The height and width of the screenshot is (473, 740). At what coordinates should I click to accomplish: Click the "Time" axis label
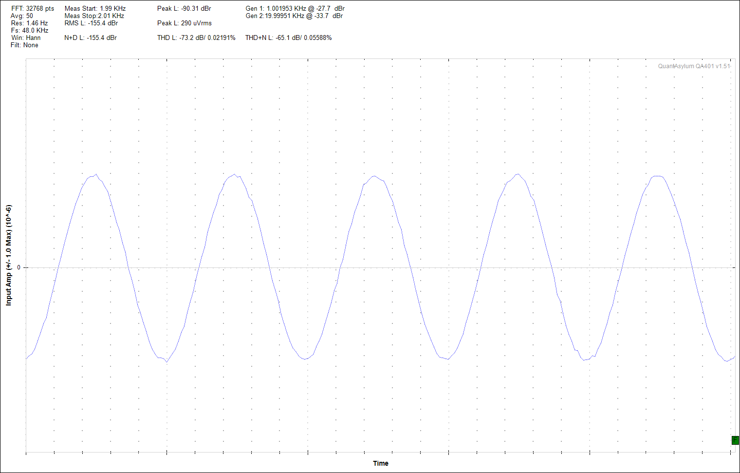381,463
